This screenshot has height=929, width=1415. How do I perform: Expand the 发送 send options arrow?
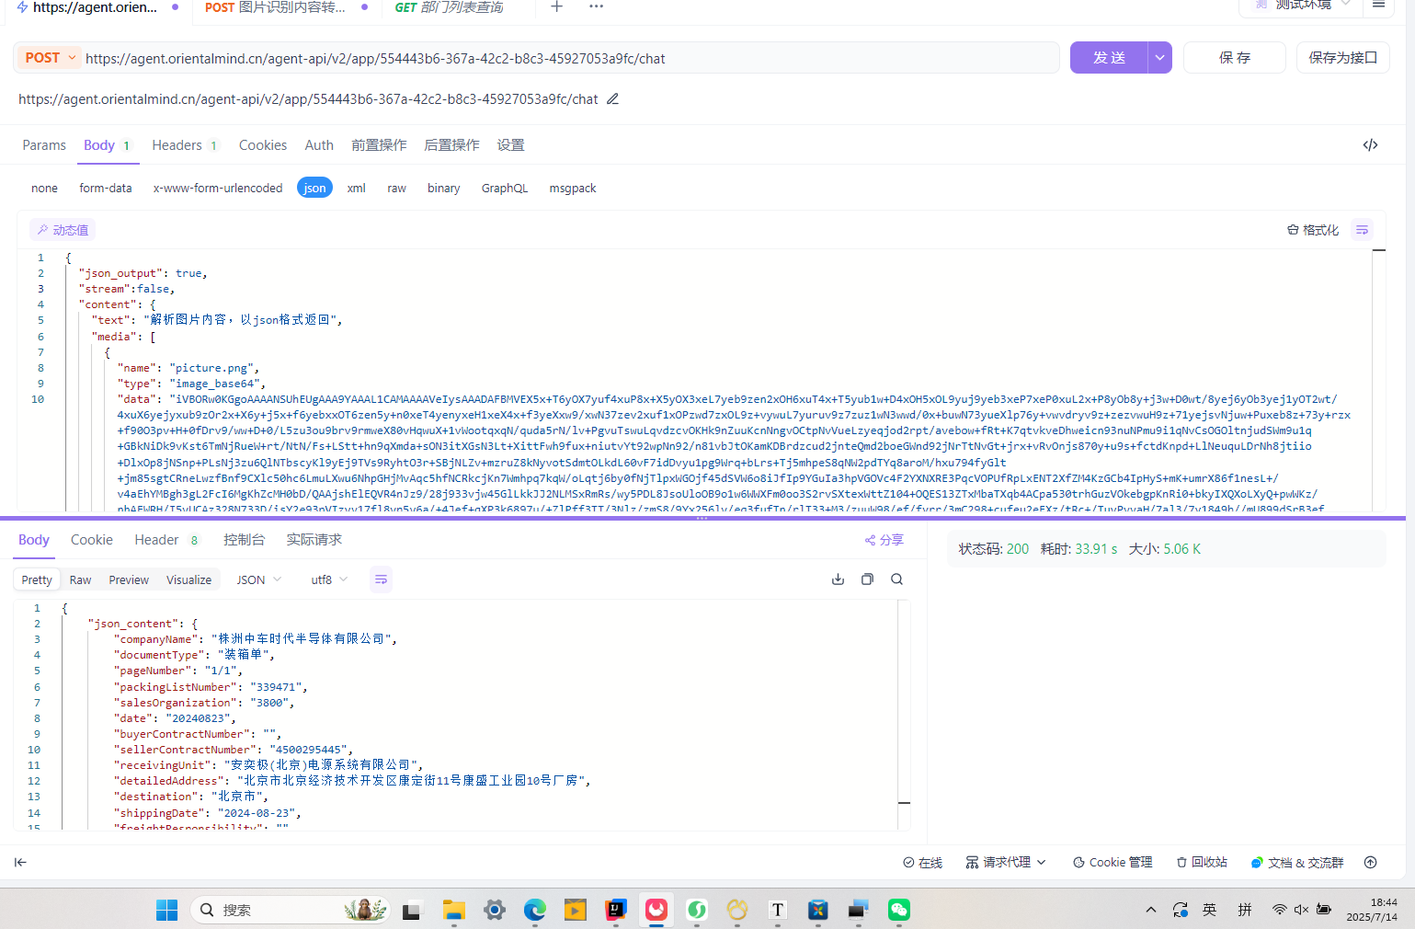point(1159,57)
